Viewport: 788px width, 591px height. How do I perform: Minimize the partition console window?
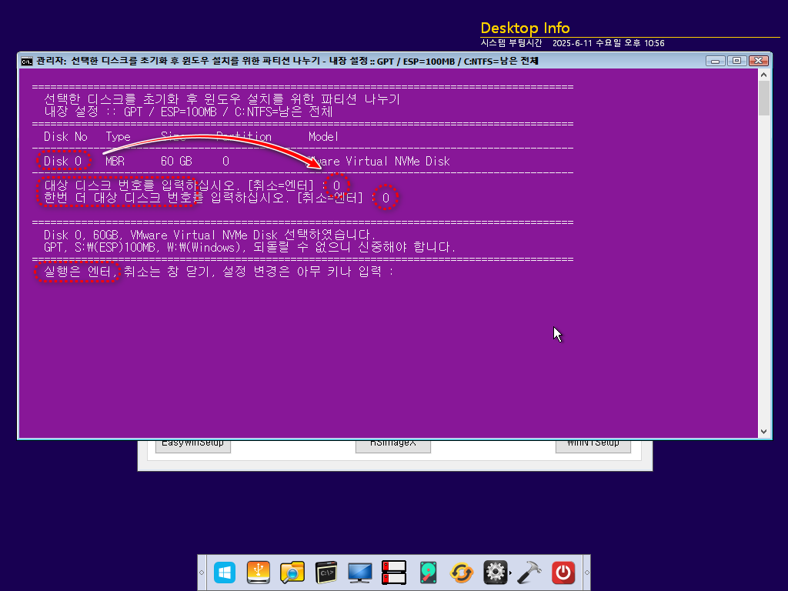[x=715, y=61]
